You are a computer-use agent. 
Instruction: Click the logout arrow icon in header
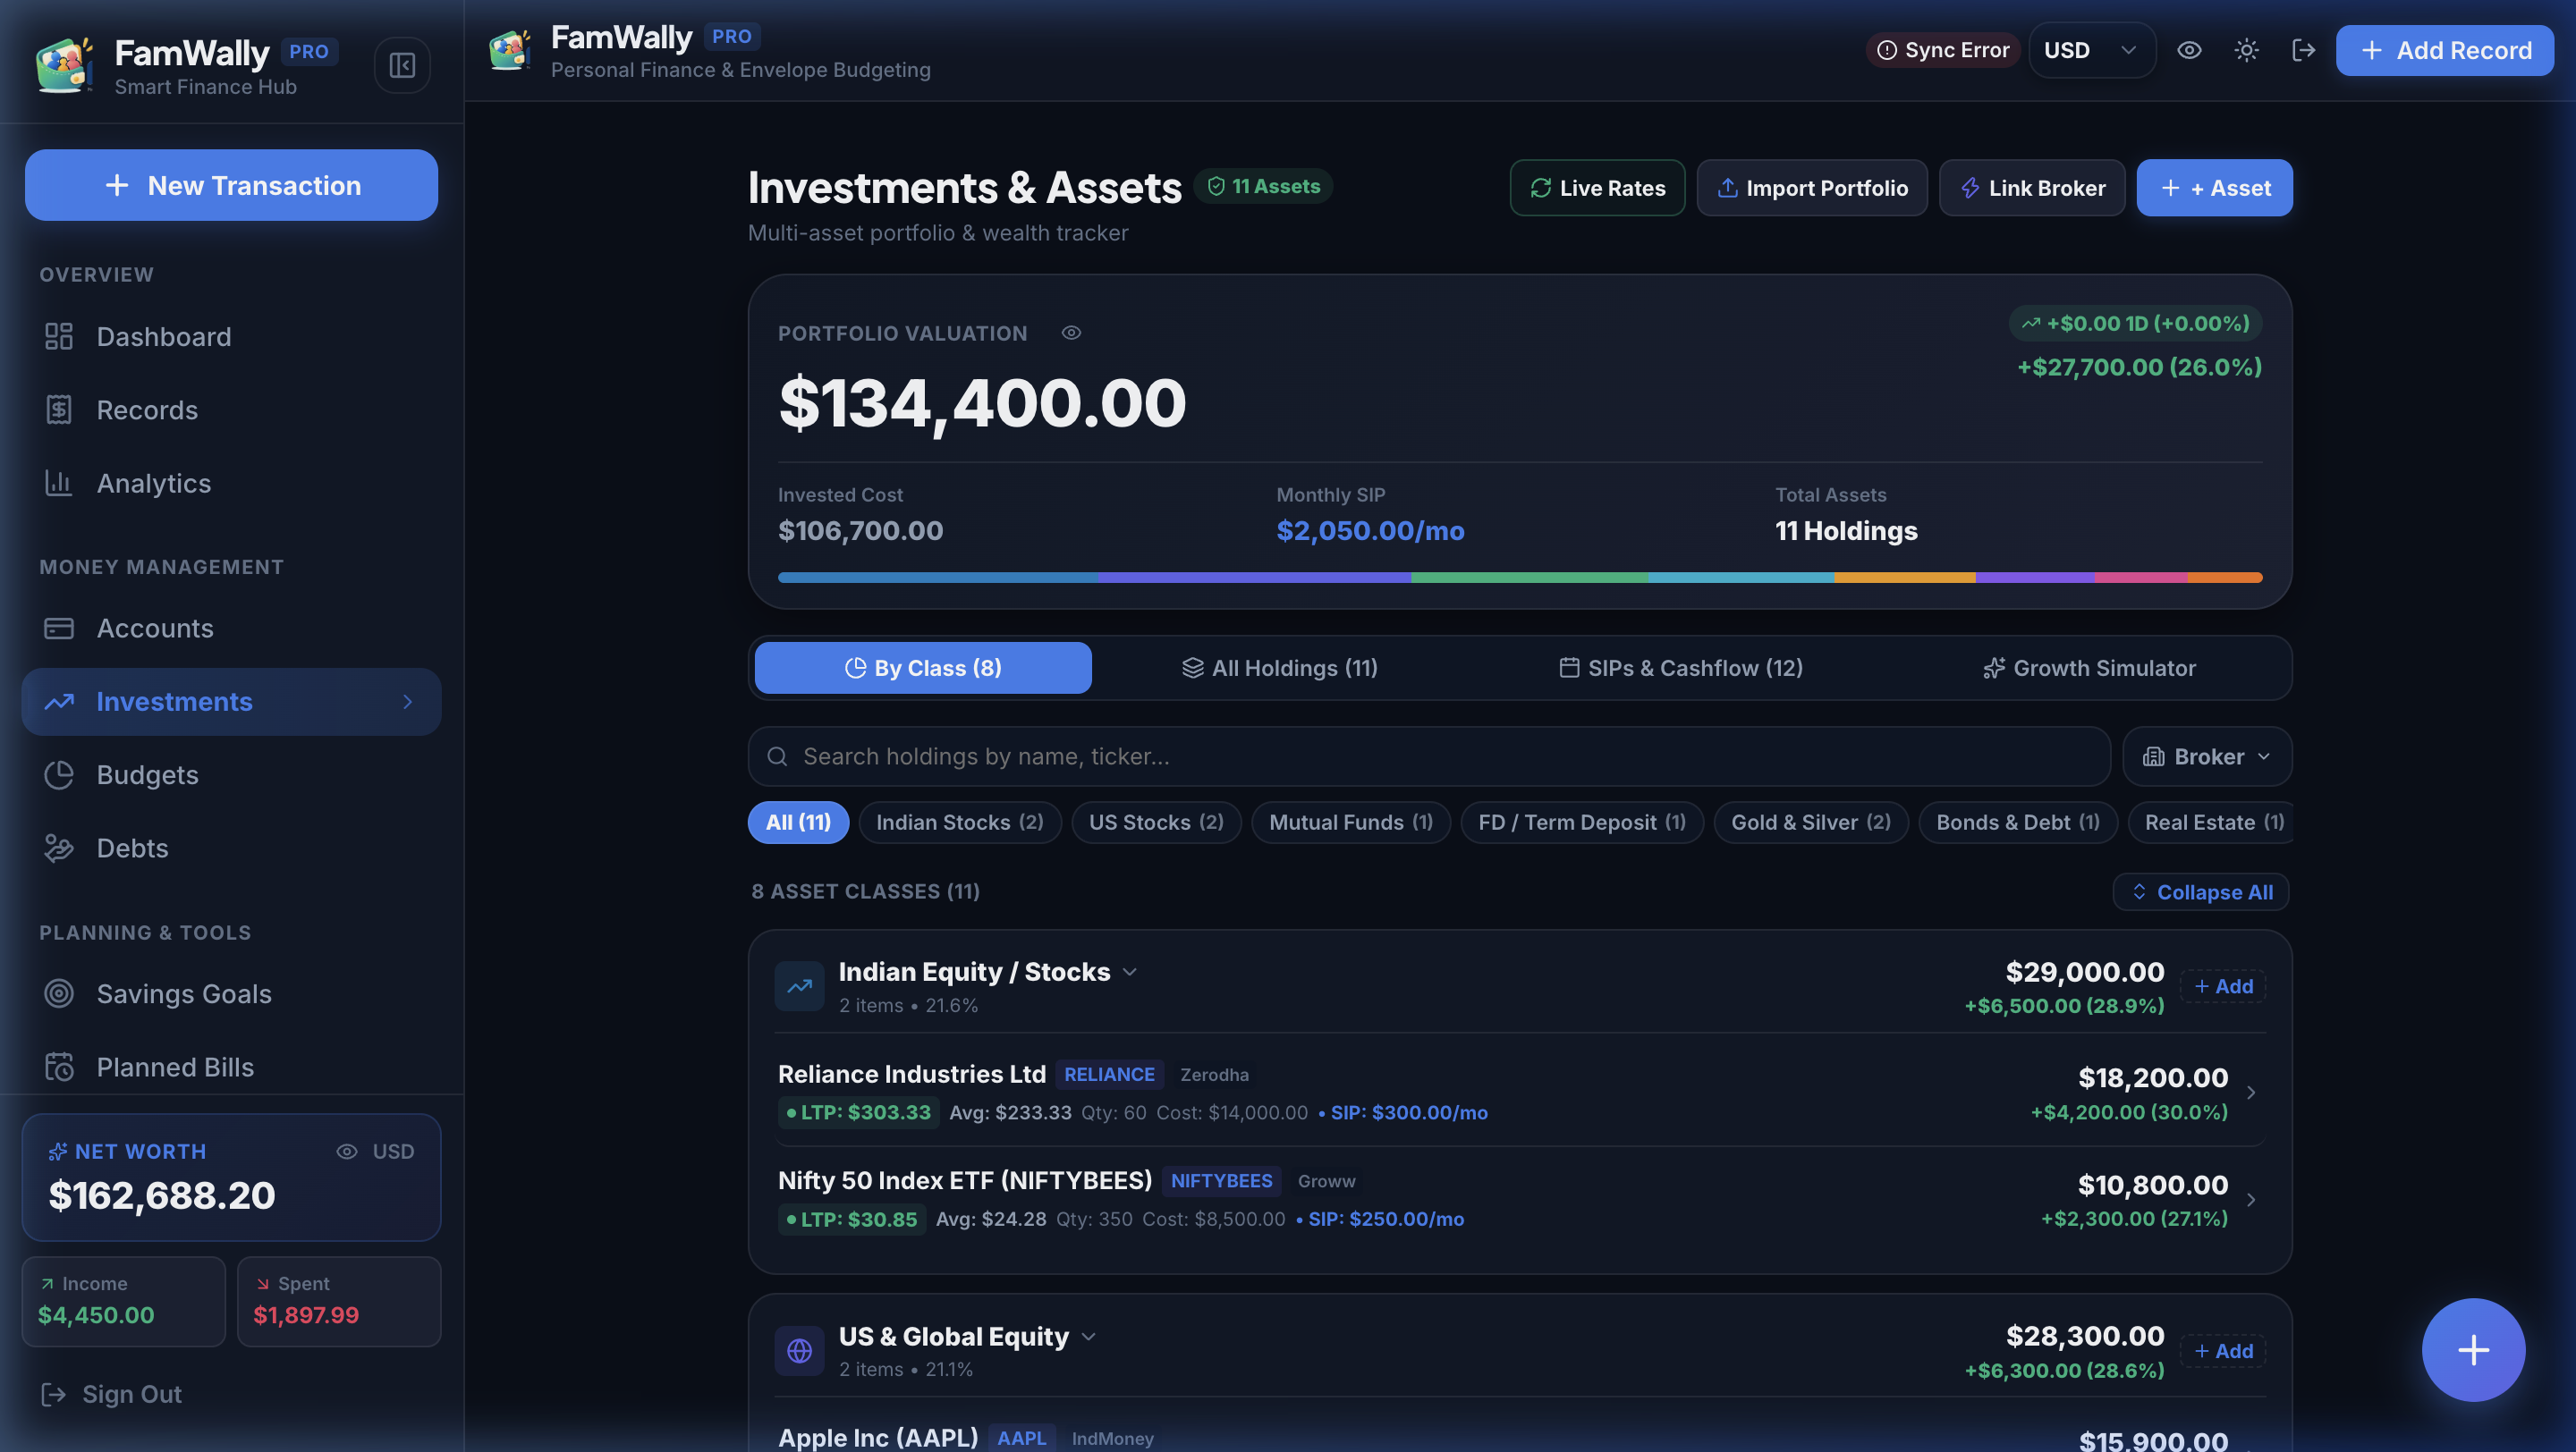click(2303, 50)
